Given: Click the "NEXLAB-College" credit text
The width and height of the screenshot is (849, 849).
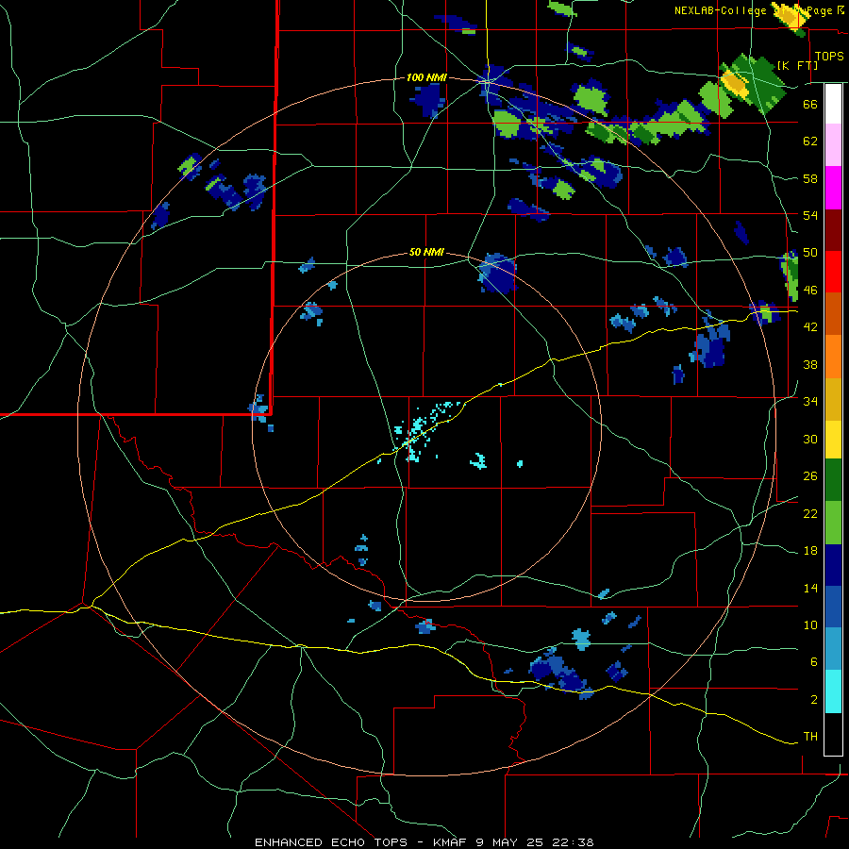Looking at the screenshot, I should pyautogui.click(x=721, y=10).
